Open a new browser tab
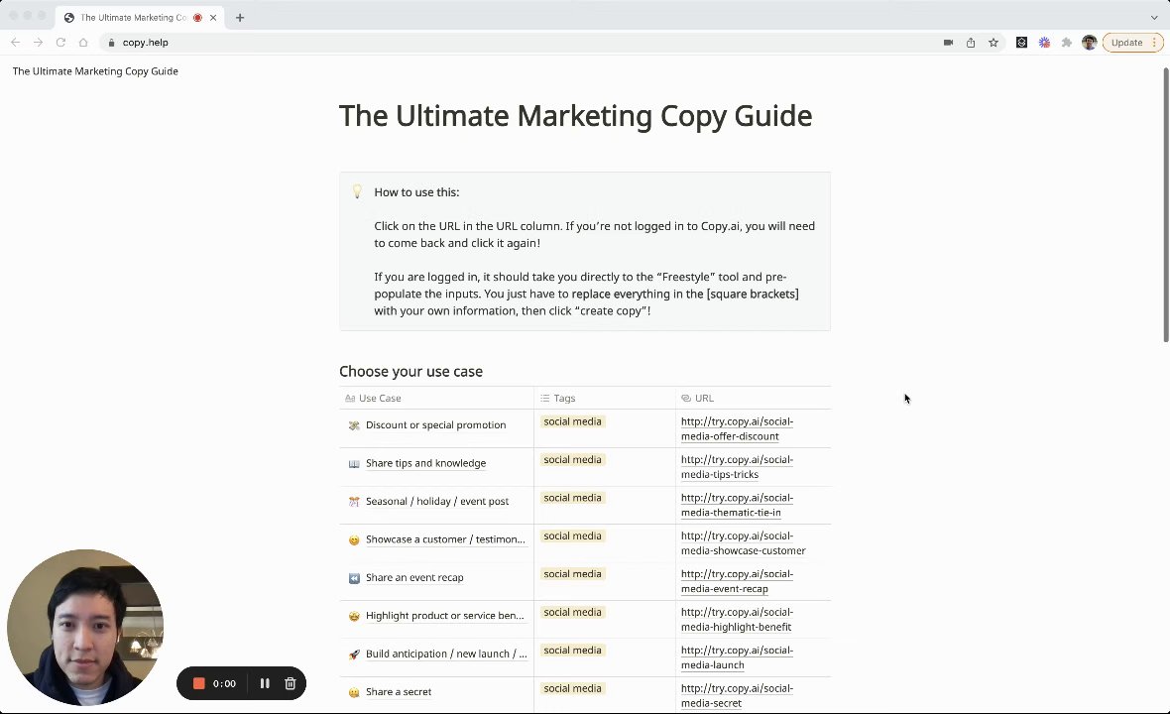Screen dimensions: 1170x714 (240, 17)
